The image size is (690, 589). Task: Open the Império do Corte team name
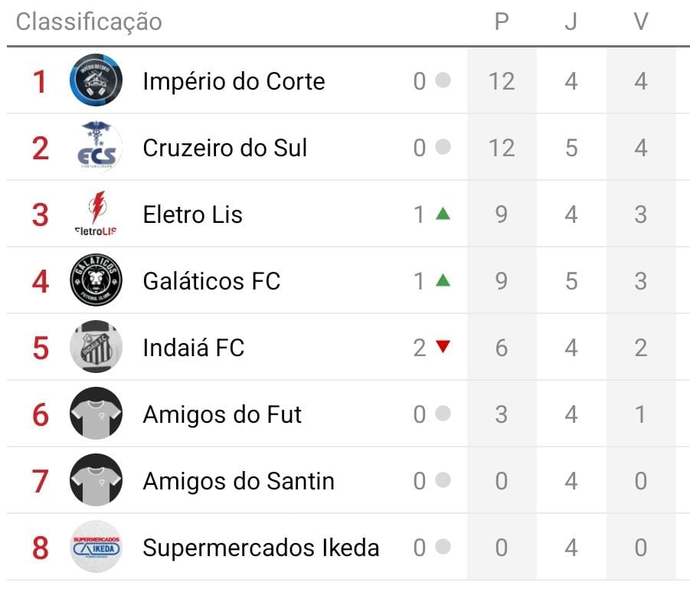(x=234, y=81)
